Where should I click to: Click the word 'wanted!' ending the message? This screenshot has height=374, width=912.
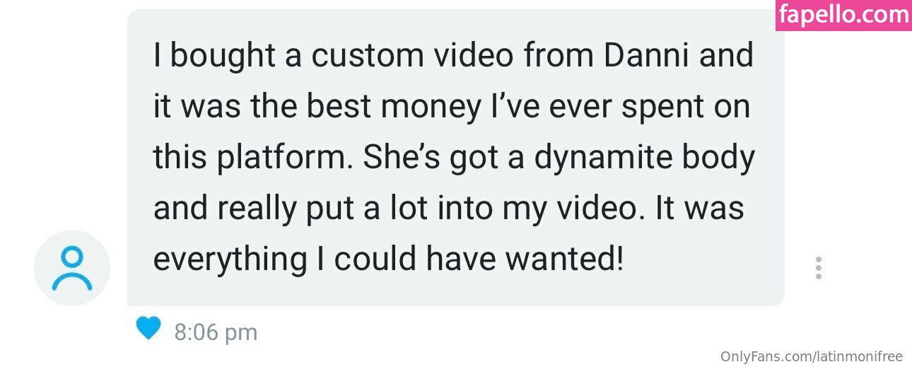tap(563, 259)
